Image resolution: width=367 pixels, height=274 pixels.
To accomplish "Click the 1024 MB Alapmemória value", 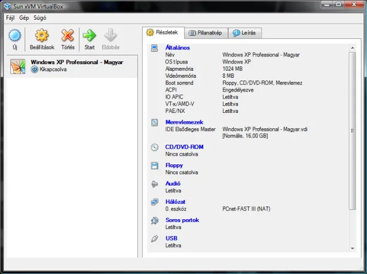I will (232, 68).
